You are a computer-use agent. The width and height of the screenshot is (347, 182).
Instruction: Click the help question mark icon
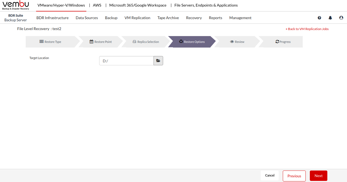[319, 18]
